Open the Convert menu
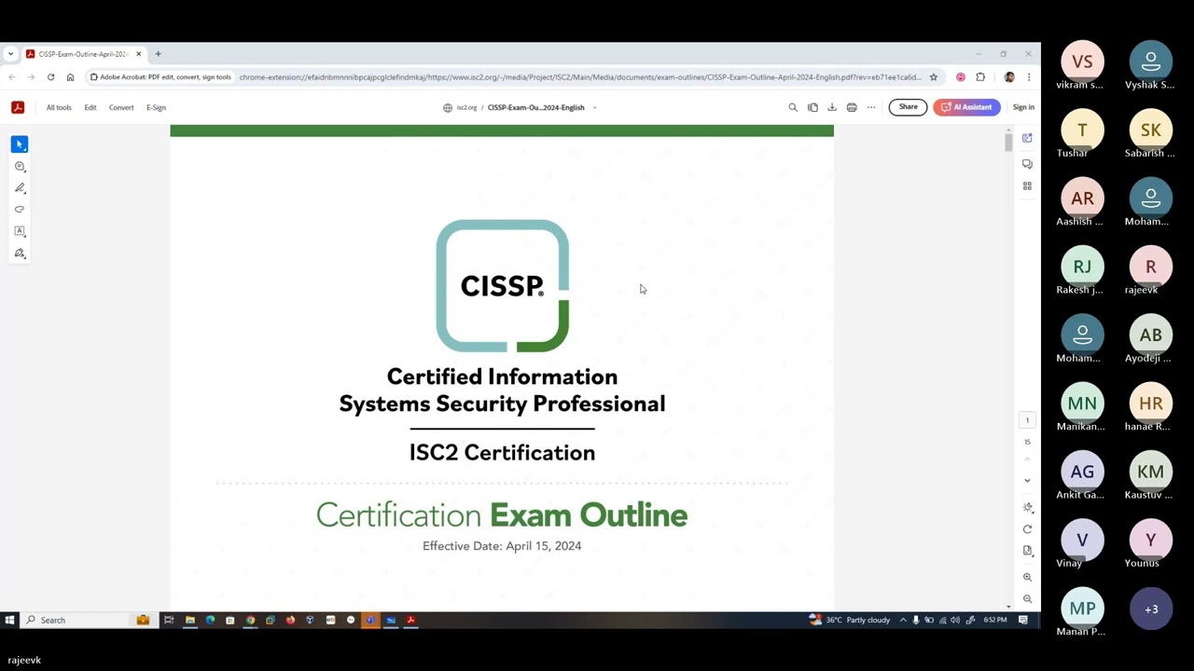This screenshot has width=1194, height=671. coord(121,107)
